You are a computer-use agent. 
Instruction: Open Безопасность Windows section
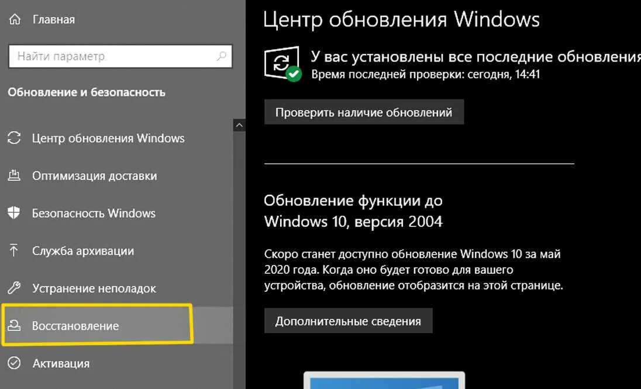point(94,213)
